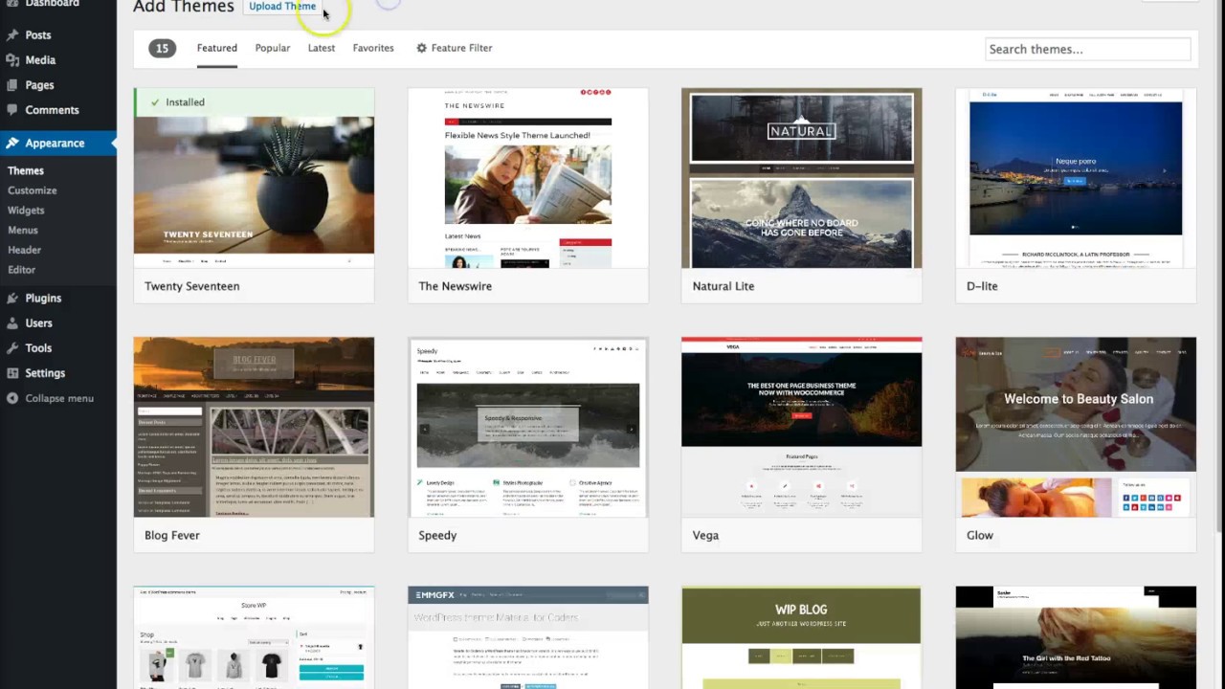Screen dimensions: 1225x689
Task: Switch to the Favorites tab
Action: coord(373,48)
